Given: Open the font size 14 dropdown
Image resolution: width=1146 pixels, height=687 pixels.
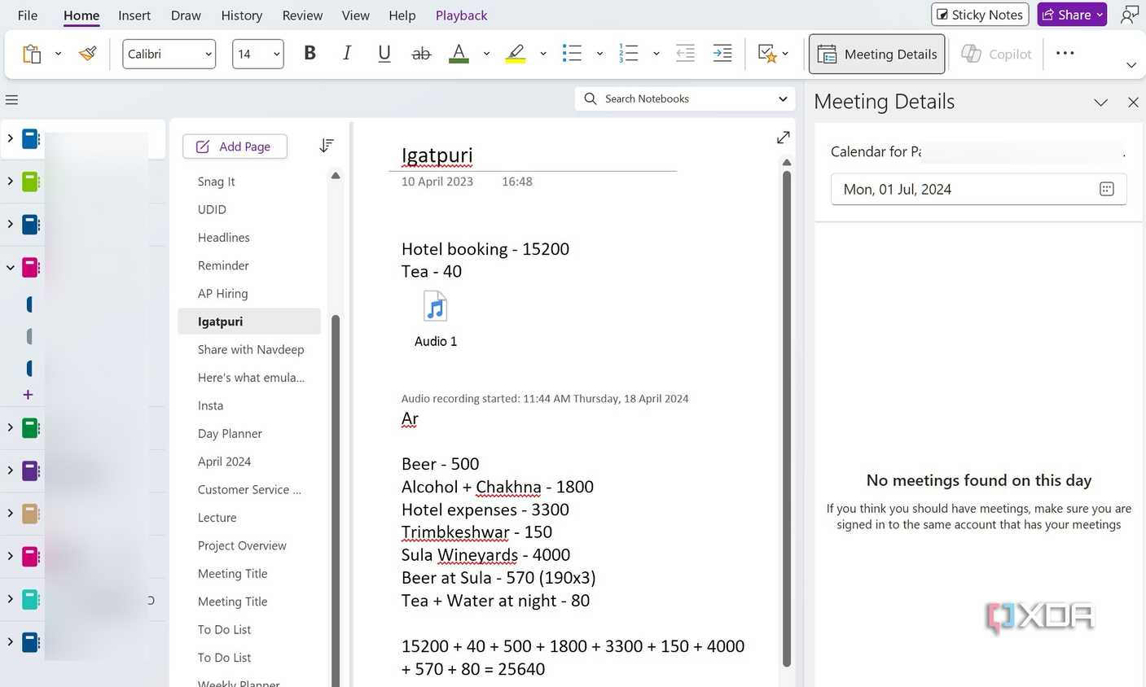Looking at the screenshot, I should coord(258,54).
